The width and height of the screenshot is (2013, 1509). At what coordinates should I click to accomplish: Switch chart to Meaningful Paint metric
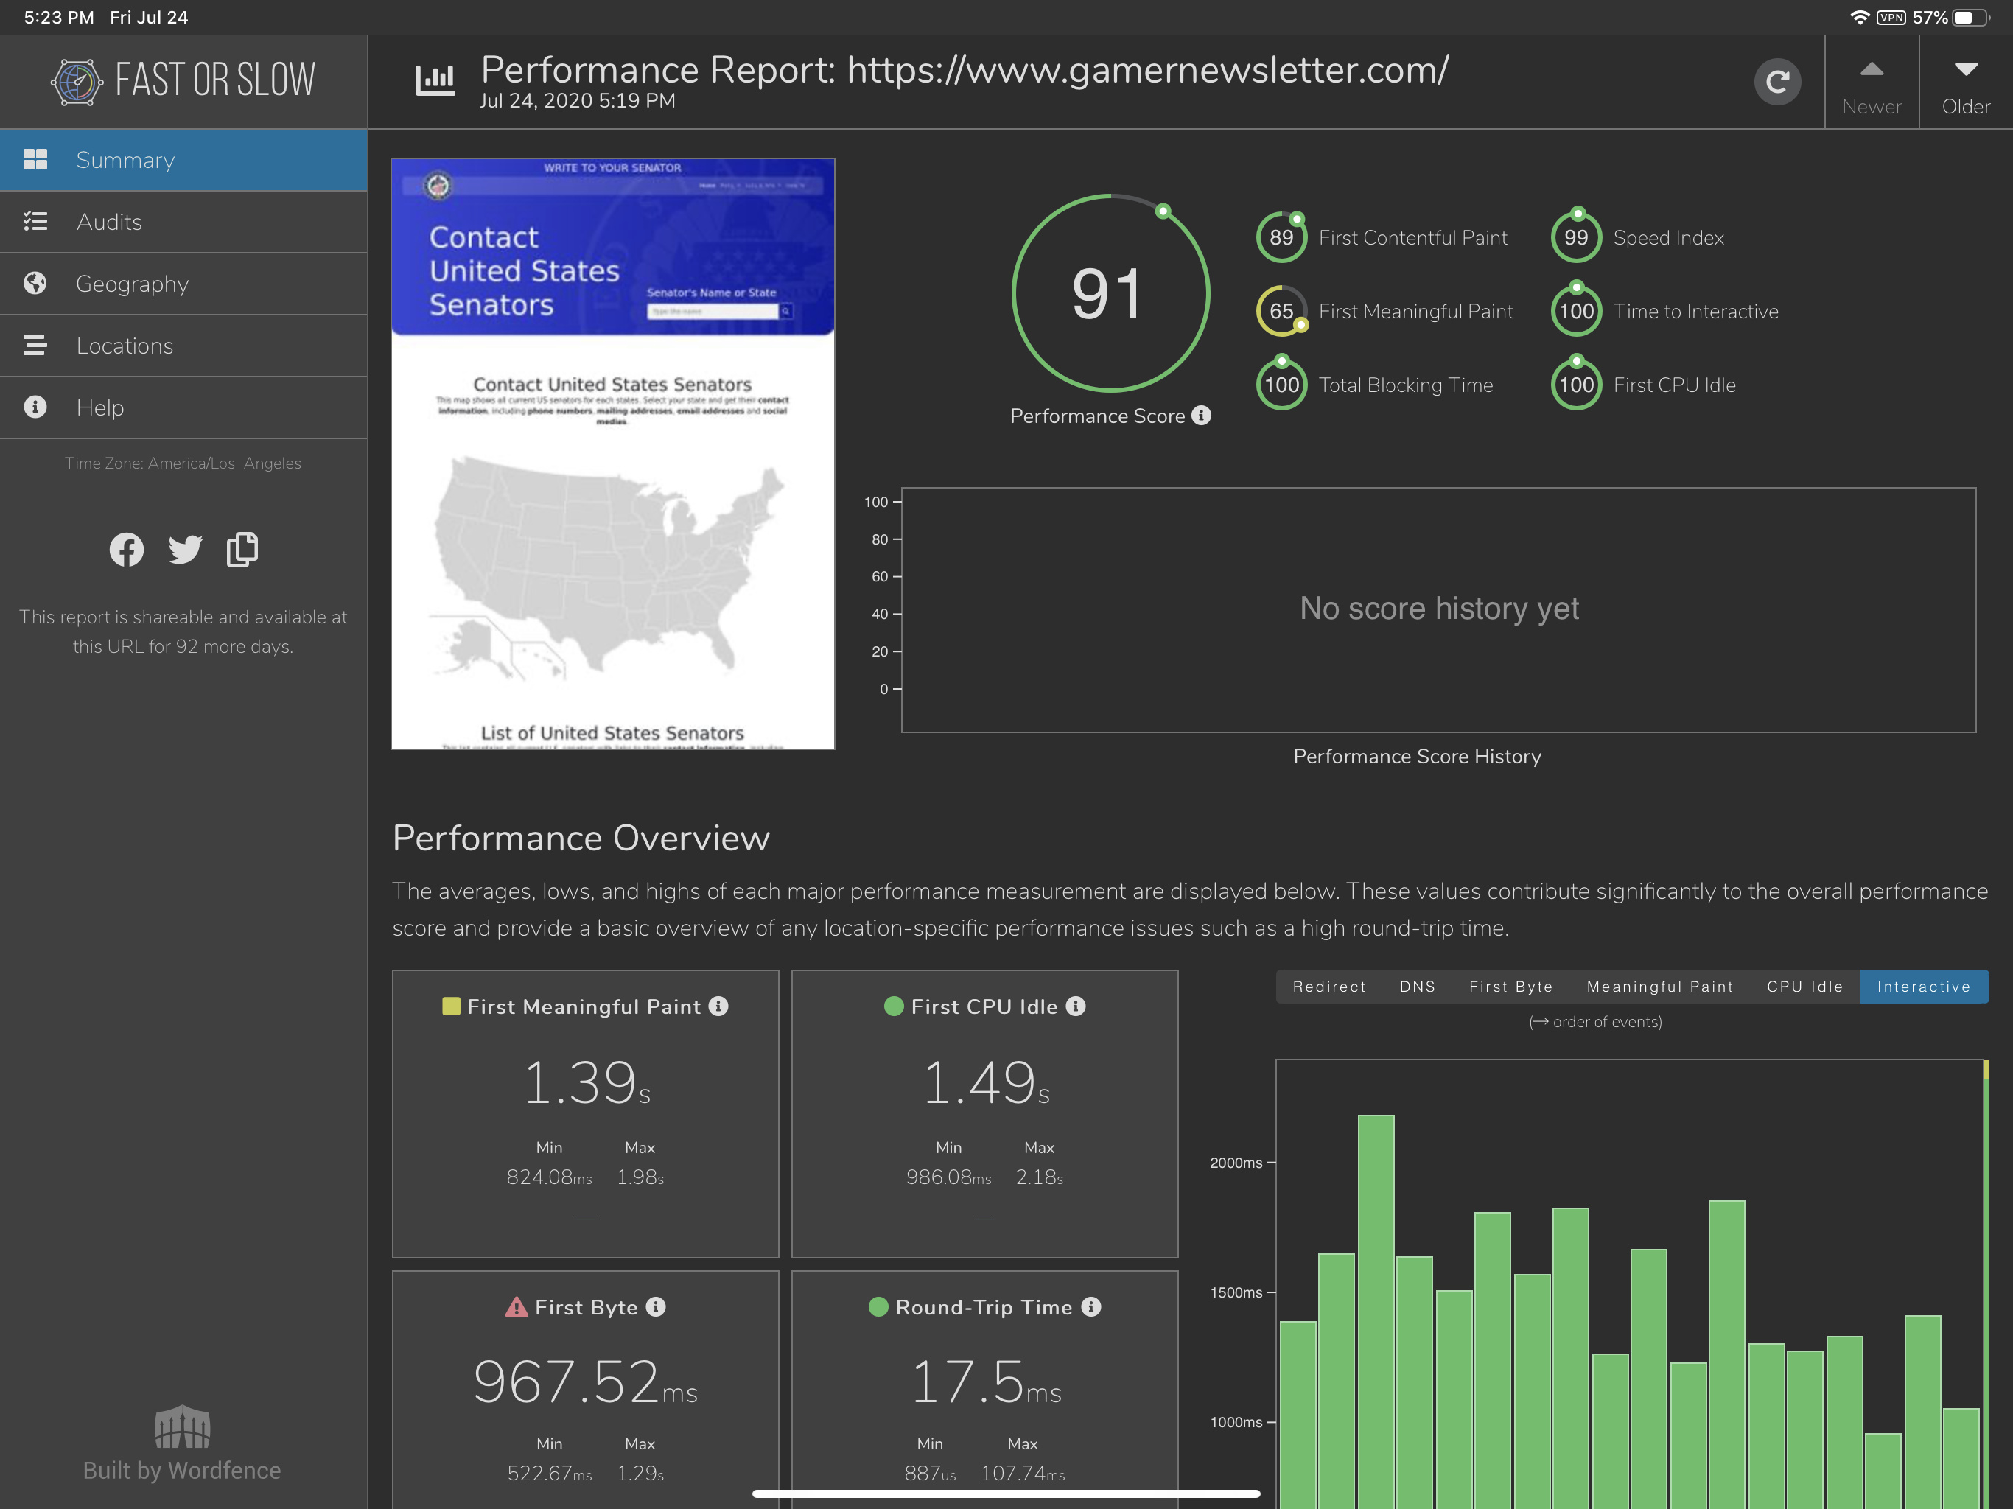1660,987
